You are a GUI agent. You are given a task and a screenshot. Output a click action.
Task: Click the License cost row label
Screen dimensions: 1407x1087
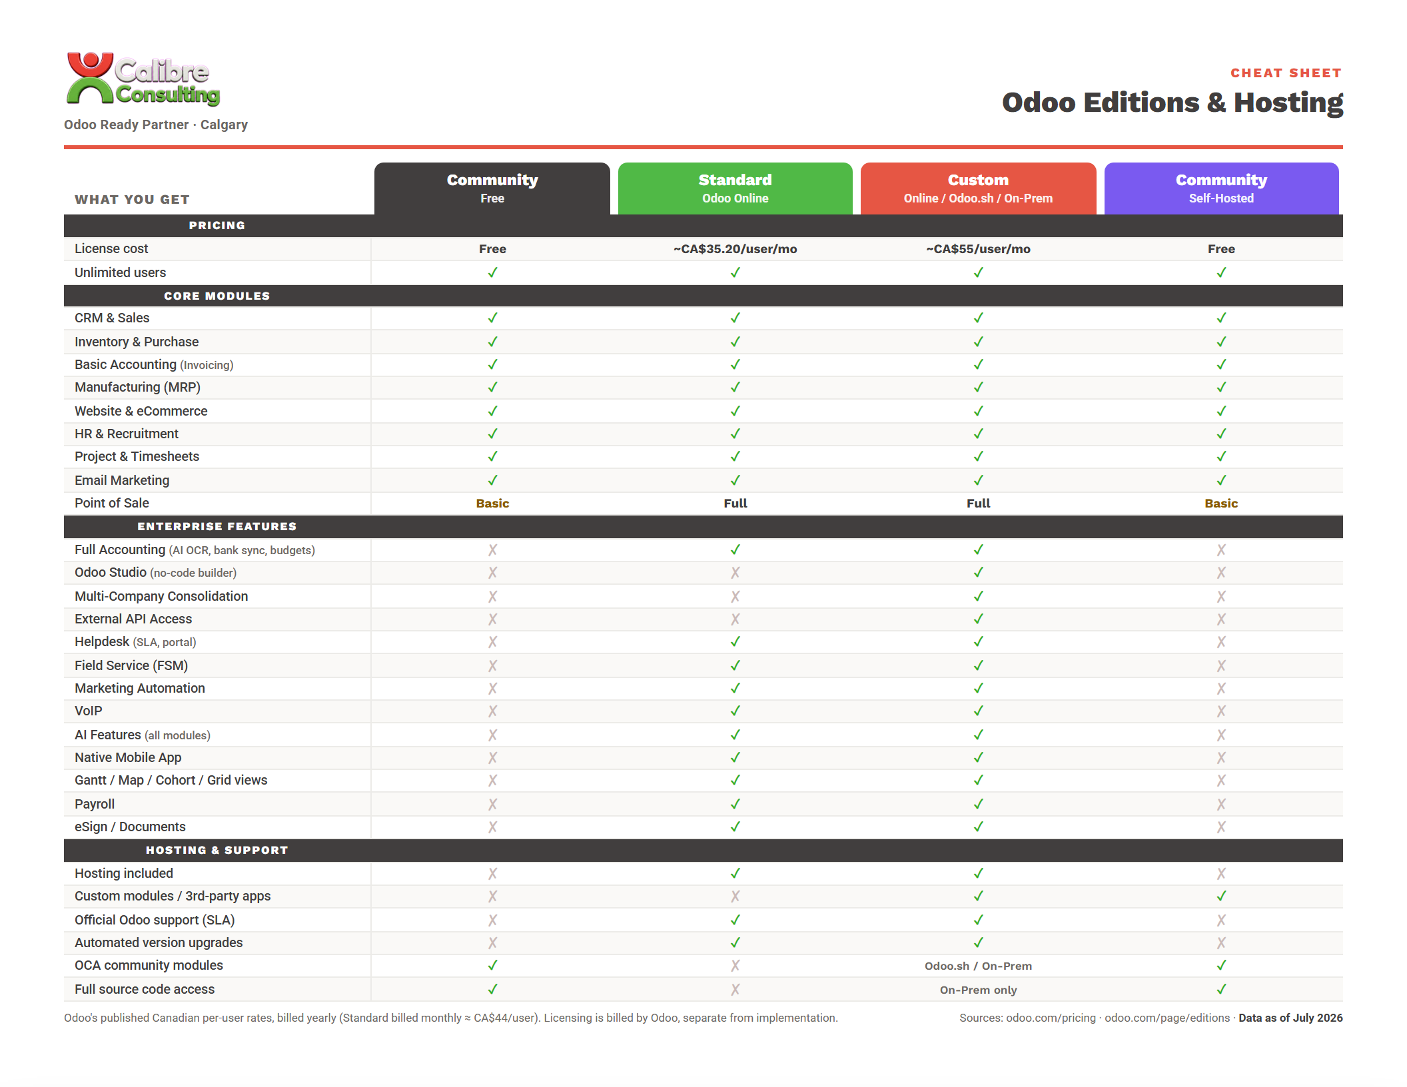pos(111,248)
